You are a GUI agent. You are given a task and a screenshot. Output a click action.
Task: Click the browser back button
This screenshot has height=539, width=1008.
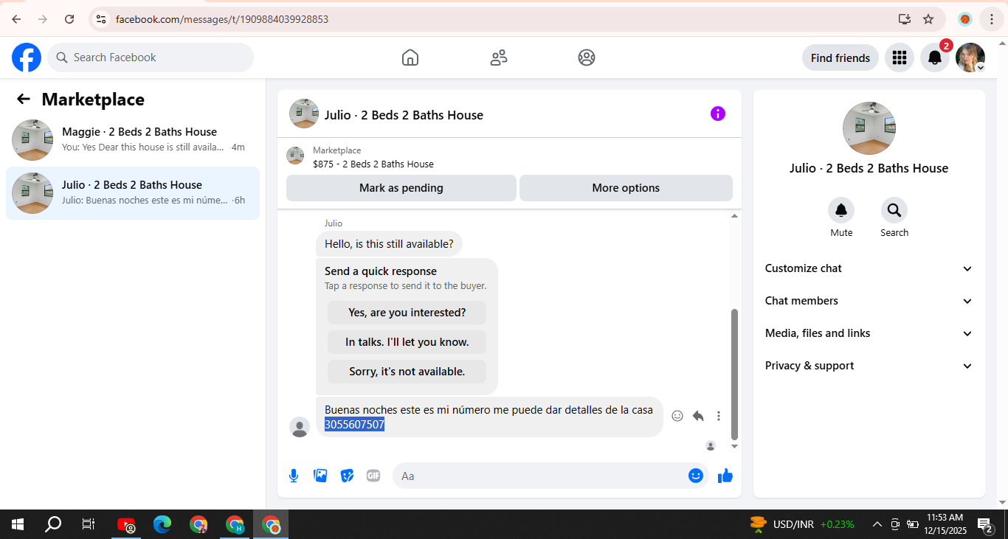(16, 19)
